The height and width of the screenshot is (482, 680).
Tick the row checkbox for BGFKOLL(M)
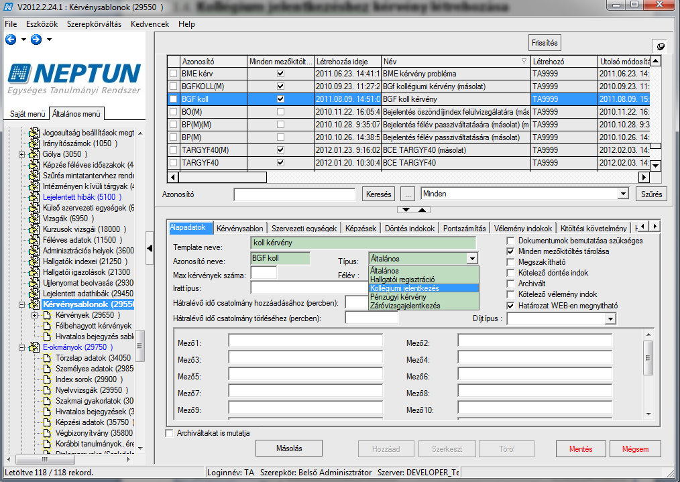pyautogui.click(x=174, y=86)
